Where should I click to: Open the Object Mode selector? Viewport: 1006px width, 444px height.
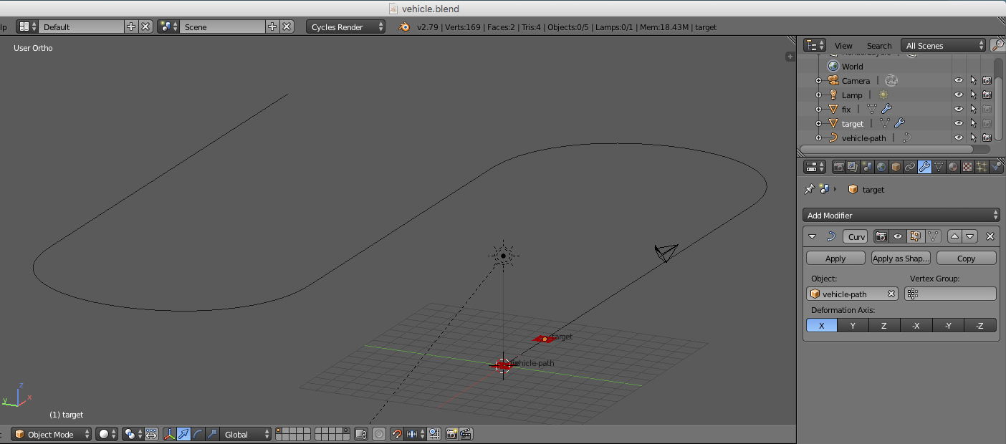pyautogui.click(x=52, y=435)
